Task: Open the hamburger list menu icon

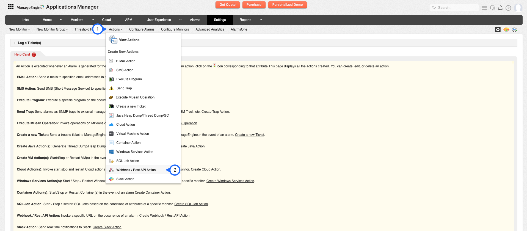Action: point(484,8)
